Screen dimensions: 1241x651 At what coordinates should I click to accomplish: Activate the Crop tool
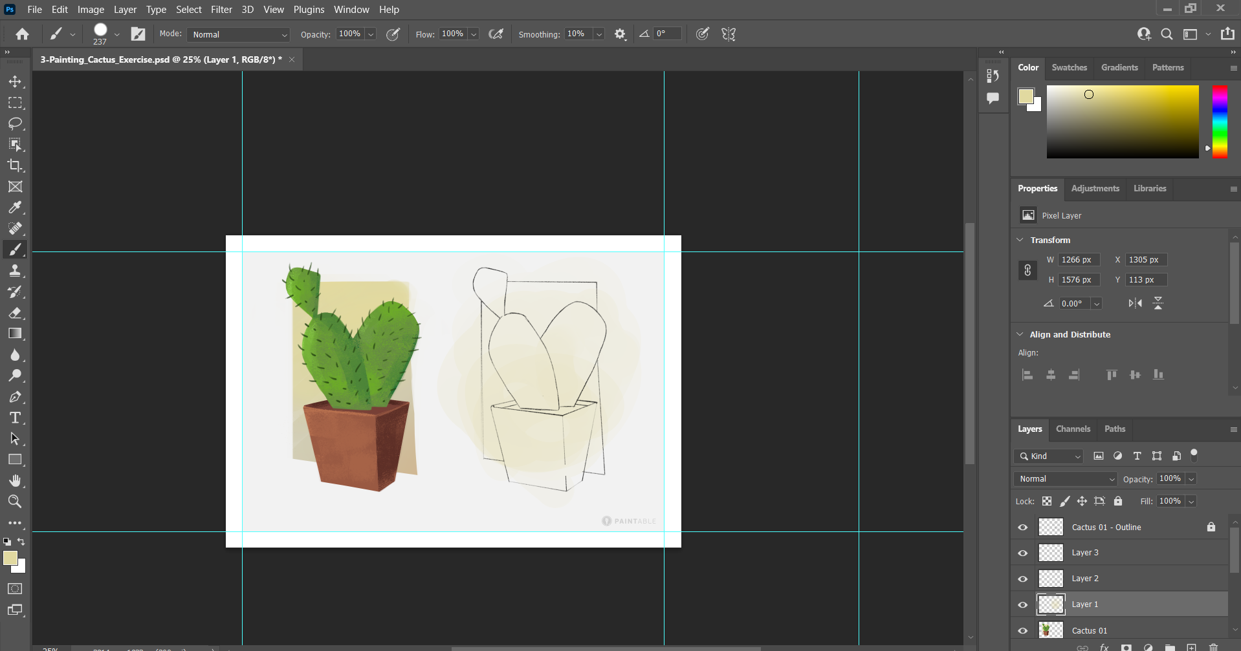[16, 166]
